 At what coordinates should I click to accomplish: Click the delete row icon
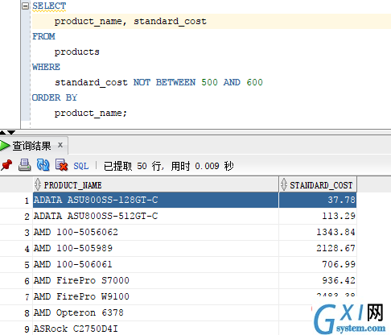pos(61,165)
